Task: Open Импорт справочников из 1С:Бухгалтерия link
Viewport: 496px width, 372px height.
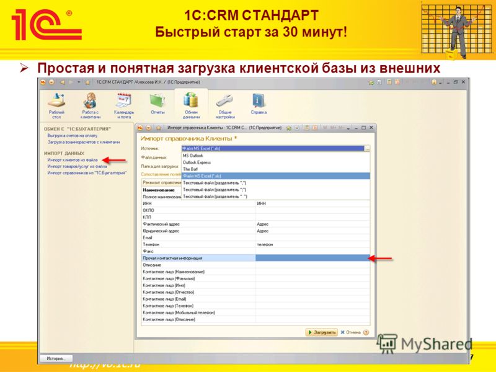Action: pos(87,173)
